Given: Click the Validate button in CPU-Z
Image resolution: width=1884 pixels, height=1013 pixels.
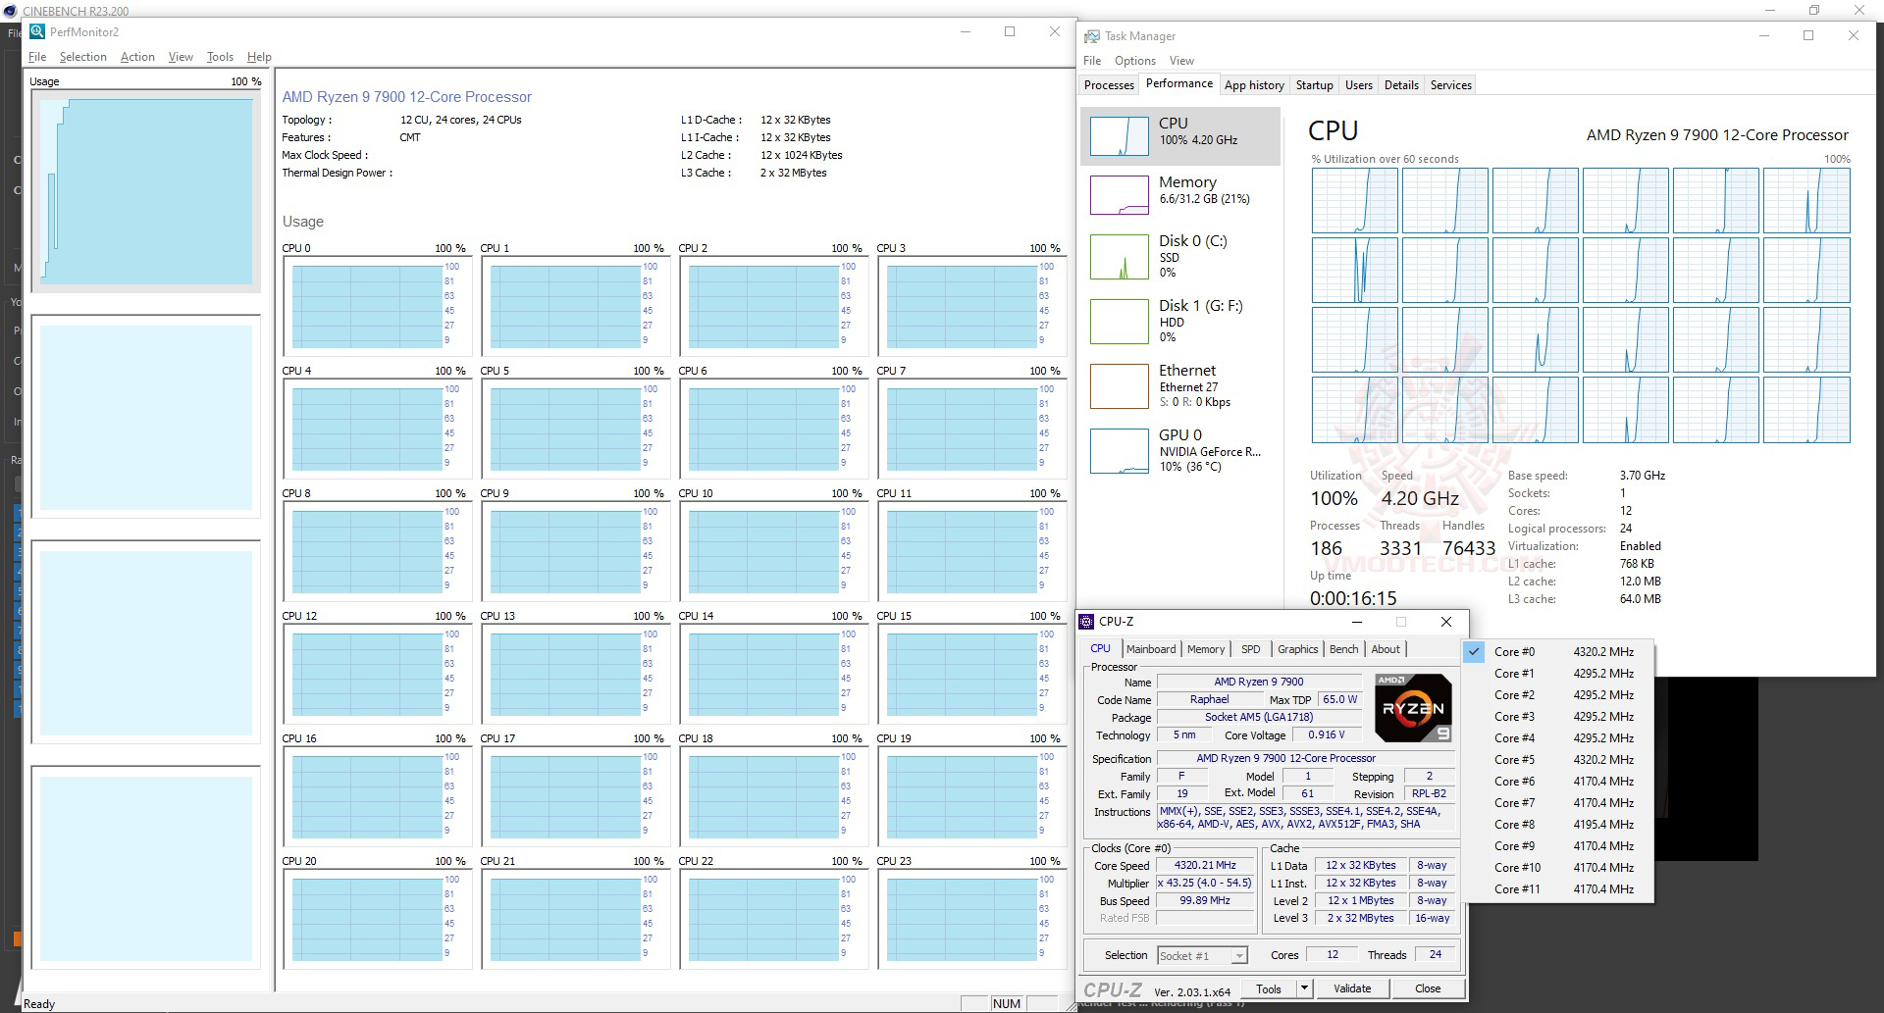Looking at the screenshot, I should (x=1352, y=988).
